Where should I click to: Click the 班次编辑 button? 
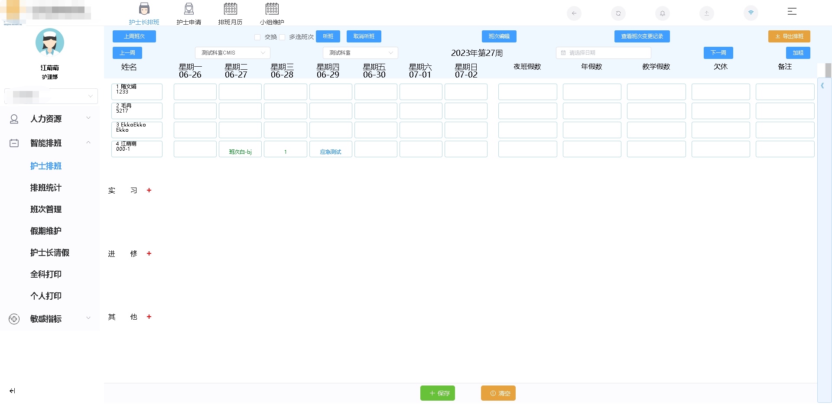click(x=499, y=36)
